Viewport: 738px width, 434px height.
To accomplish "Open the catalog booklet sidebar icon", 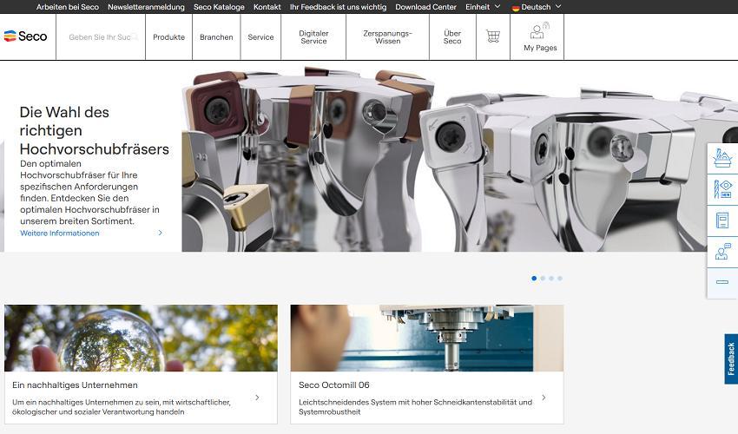I will tap(722, 220).
